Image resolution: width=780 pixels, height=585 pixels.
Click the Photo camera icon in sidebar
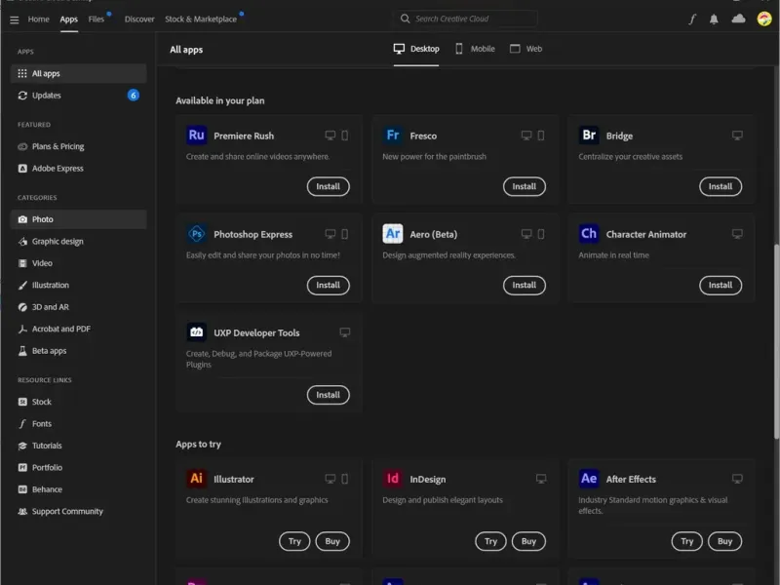point(22,219)
